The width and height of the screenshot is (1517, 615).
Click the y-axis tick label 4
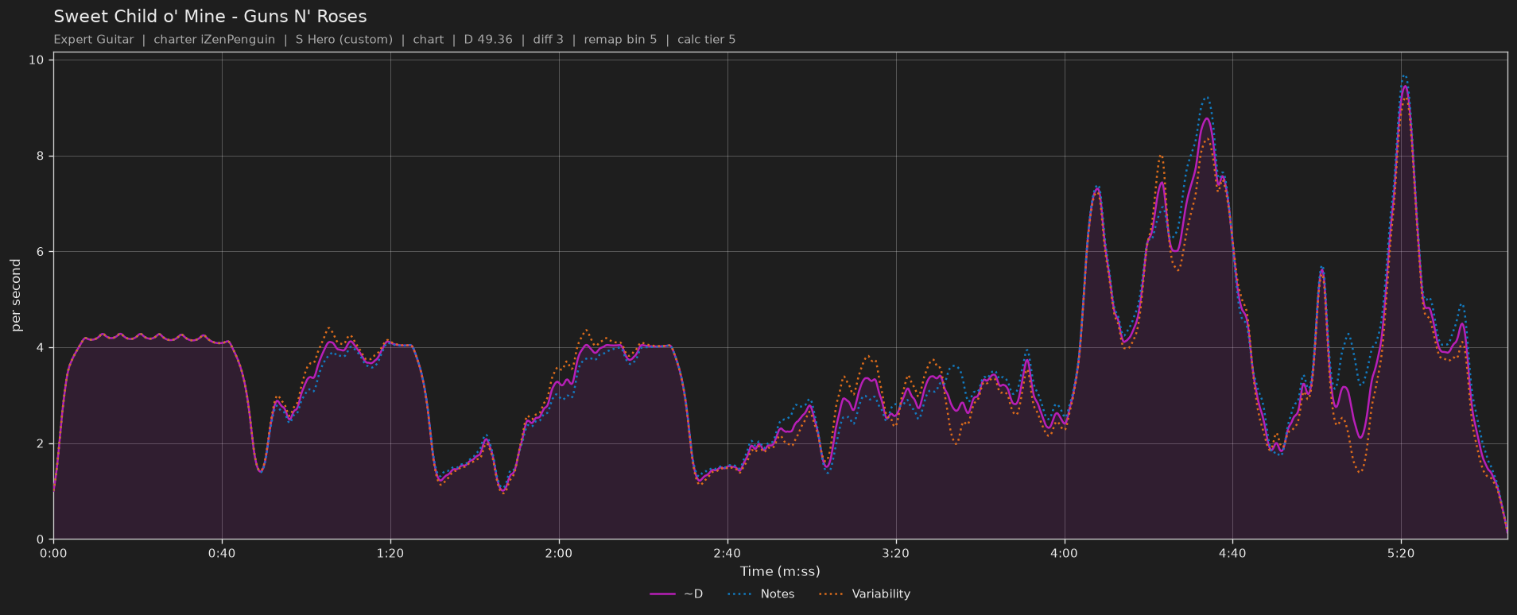[41, 348]
